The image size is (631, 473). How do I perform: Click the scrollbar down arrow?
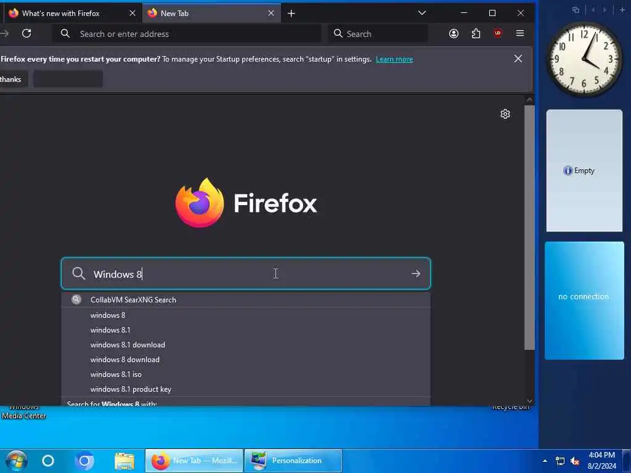coord(529,400)
